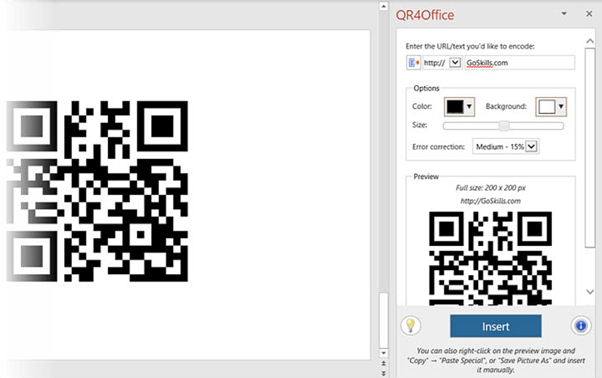Open the http:// protocol dropdown
This screenshot has width=602, height=378.
(x=455, y=63)
